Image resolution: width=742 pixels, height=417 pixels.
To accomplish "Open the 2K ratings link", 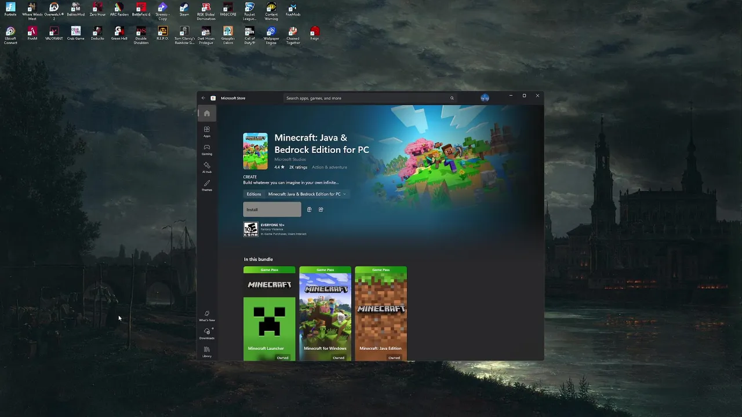I will pos(298,167).
